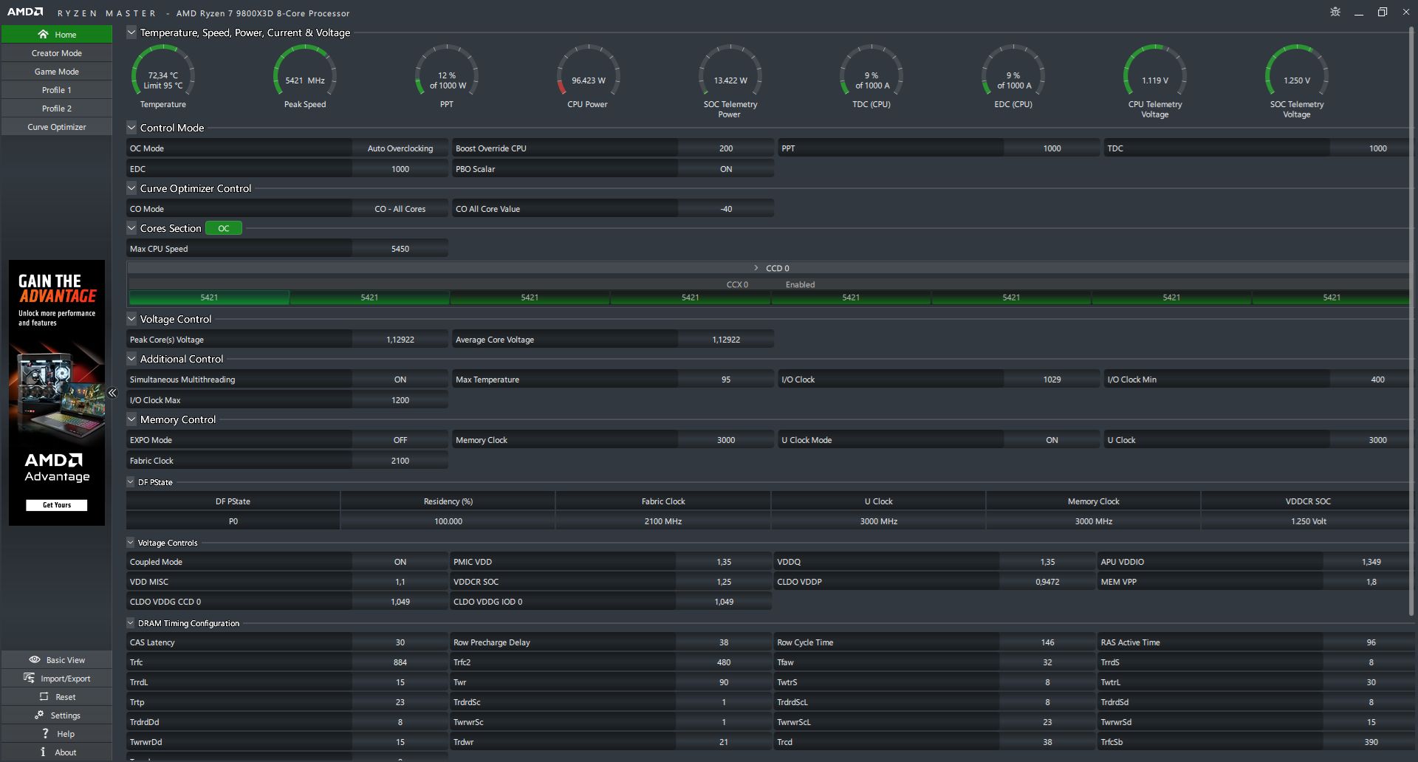Open Settings from the sidebar
The height and width of the screenshot is (762, 1418).
click(57, 715)
